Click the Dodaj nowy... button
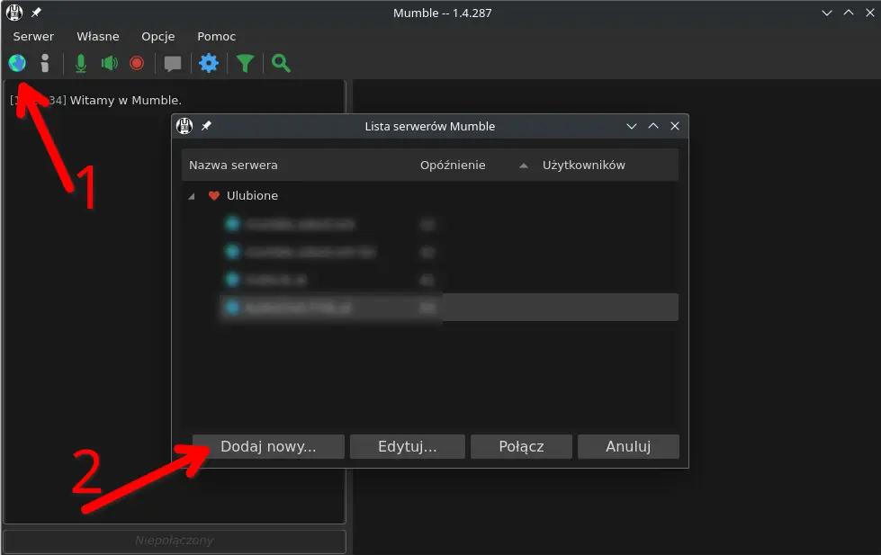Screen dimensions: 881x555 pos(268,446)
